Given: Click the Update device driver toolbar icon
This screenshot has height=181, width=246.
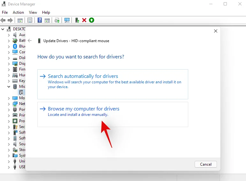Looking at the screenshot, I should (57, 20).
